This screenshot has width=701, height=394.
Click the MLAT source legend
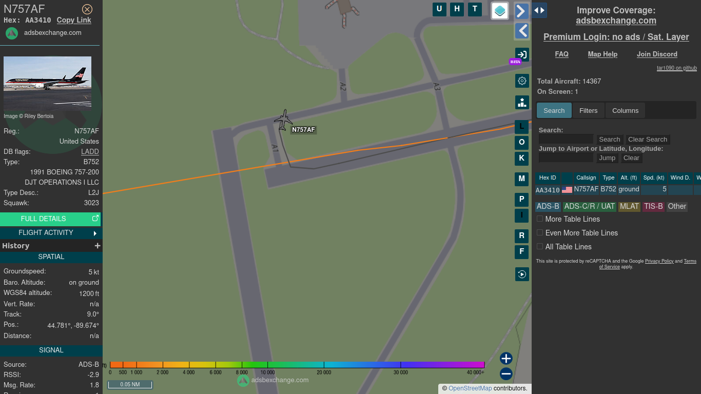(x=629, y=206)
